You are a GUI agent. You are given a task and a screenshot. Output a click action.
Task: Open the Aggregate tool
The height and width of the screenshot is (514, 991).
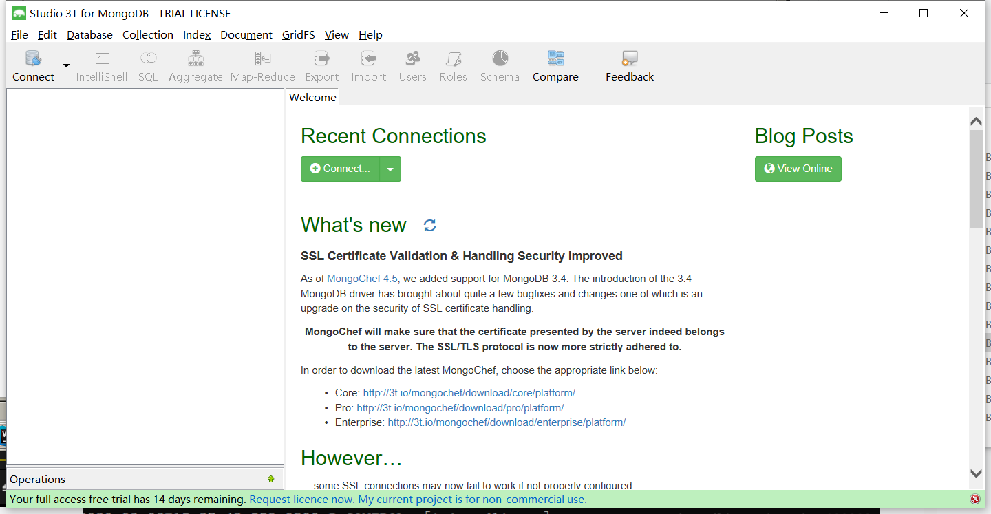[195, 66]
